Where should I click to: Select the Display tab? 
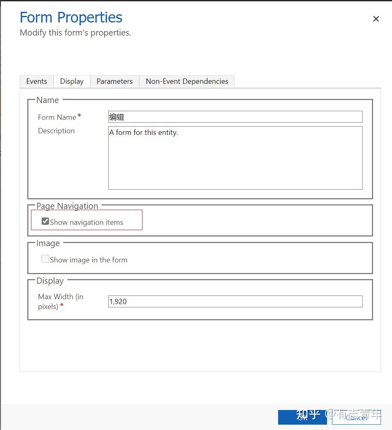72,81
